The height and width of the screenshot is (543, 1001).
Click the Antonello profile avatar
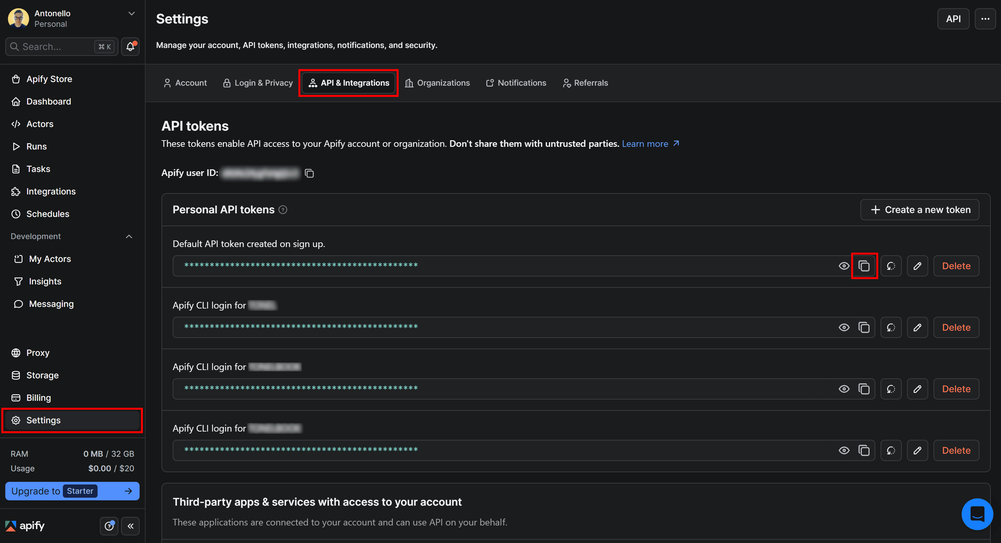[x=18, y=18]
